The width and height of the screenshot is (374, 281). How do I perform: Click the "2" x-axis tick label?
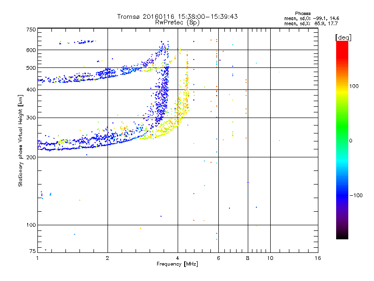tap(108, 258)
